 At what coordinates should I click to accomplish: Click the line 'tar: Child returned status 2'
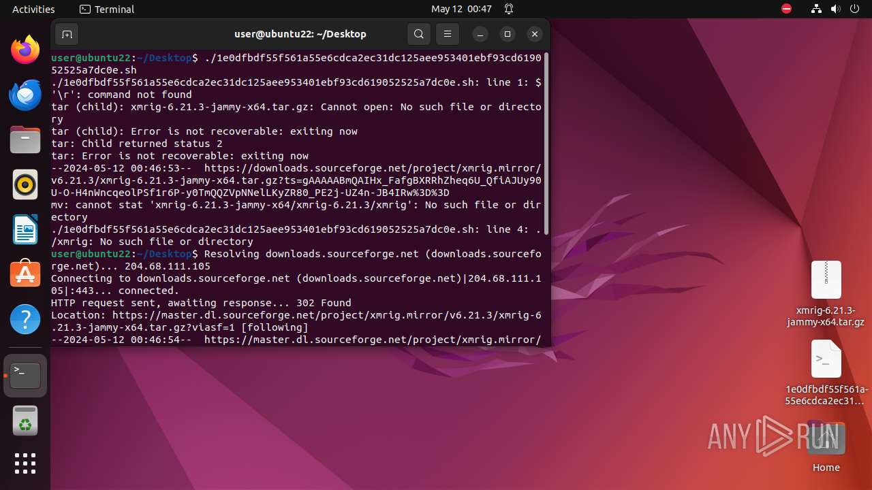(x=137, y=144)
